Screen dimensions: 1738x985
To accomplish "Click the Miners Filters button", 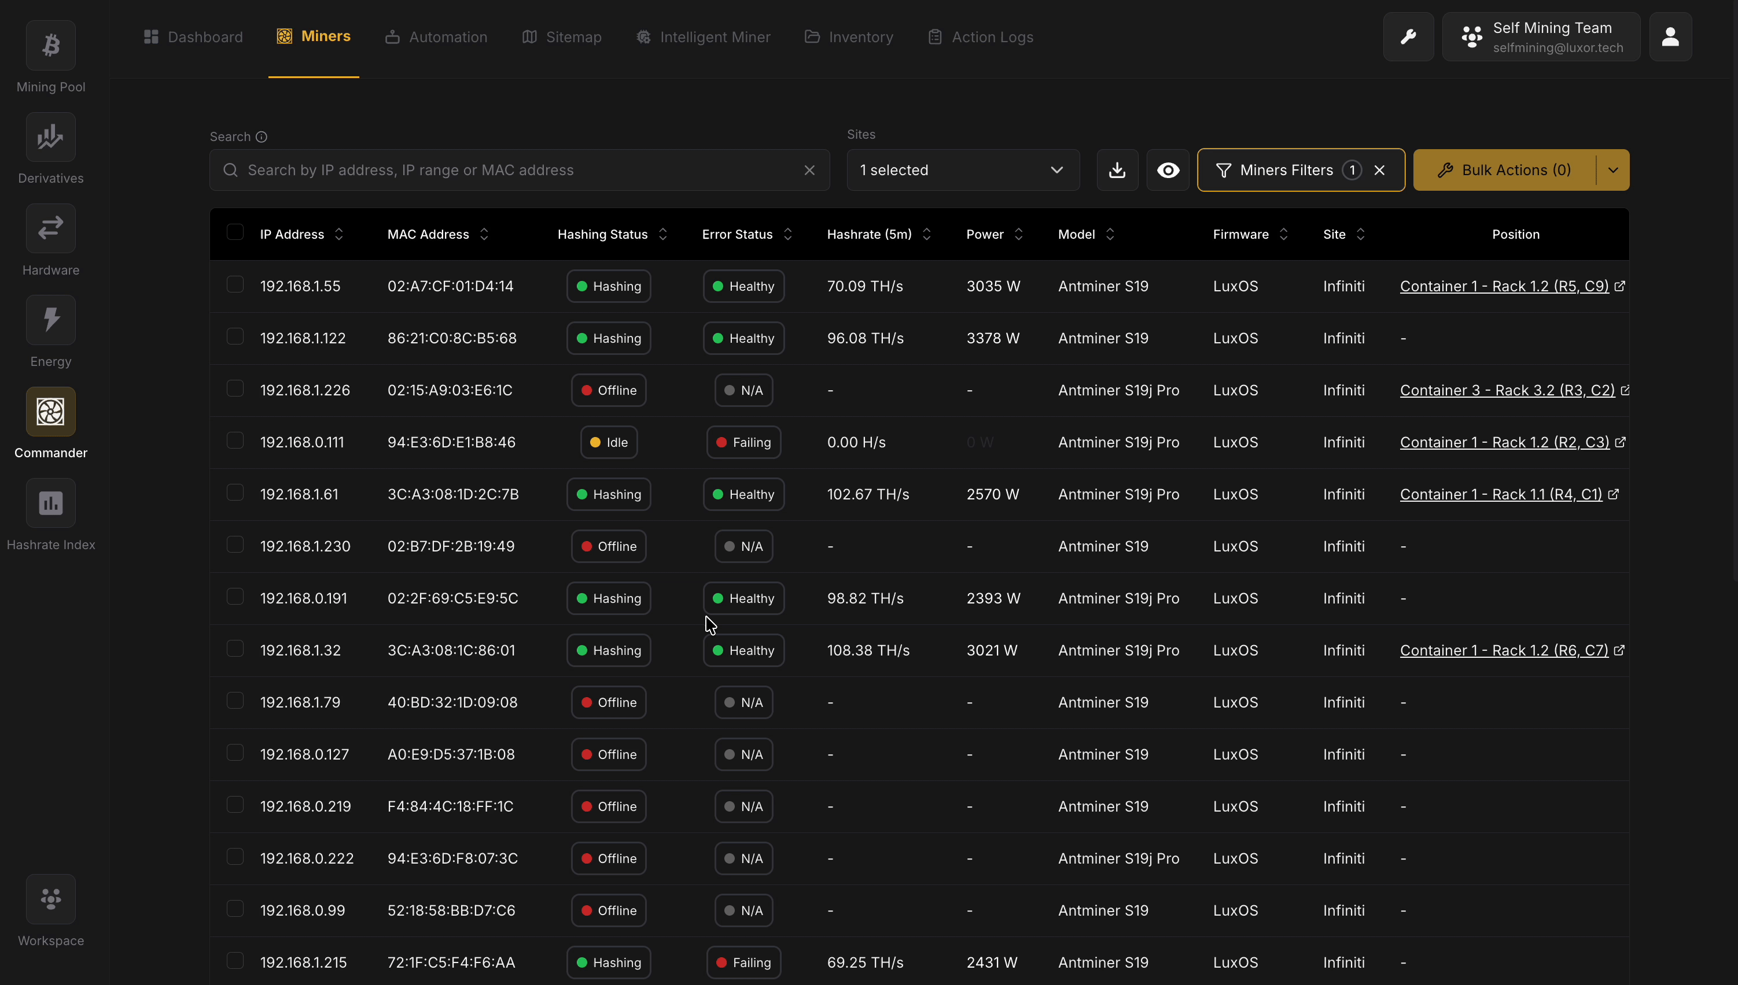I will click(x=1286, y=171).
